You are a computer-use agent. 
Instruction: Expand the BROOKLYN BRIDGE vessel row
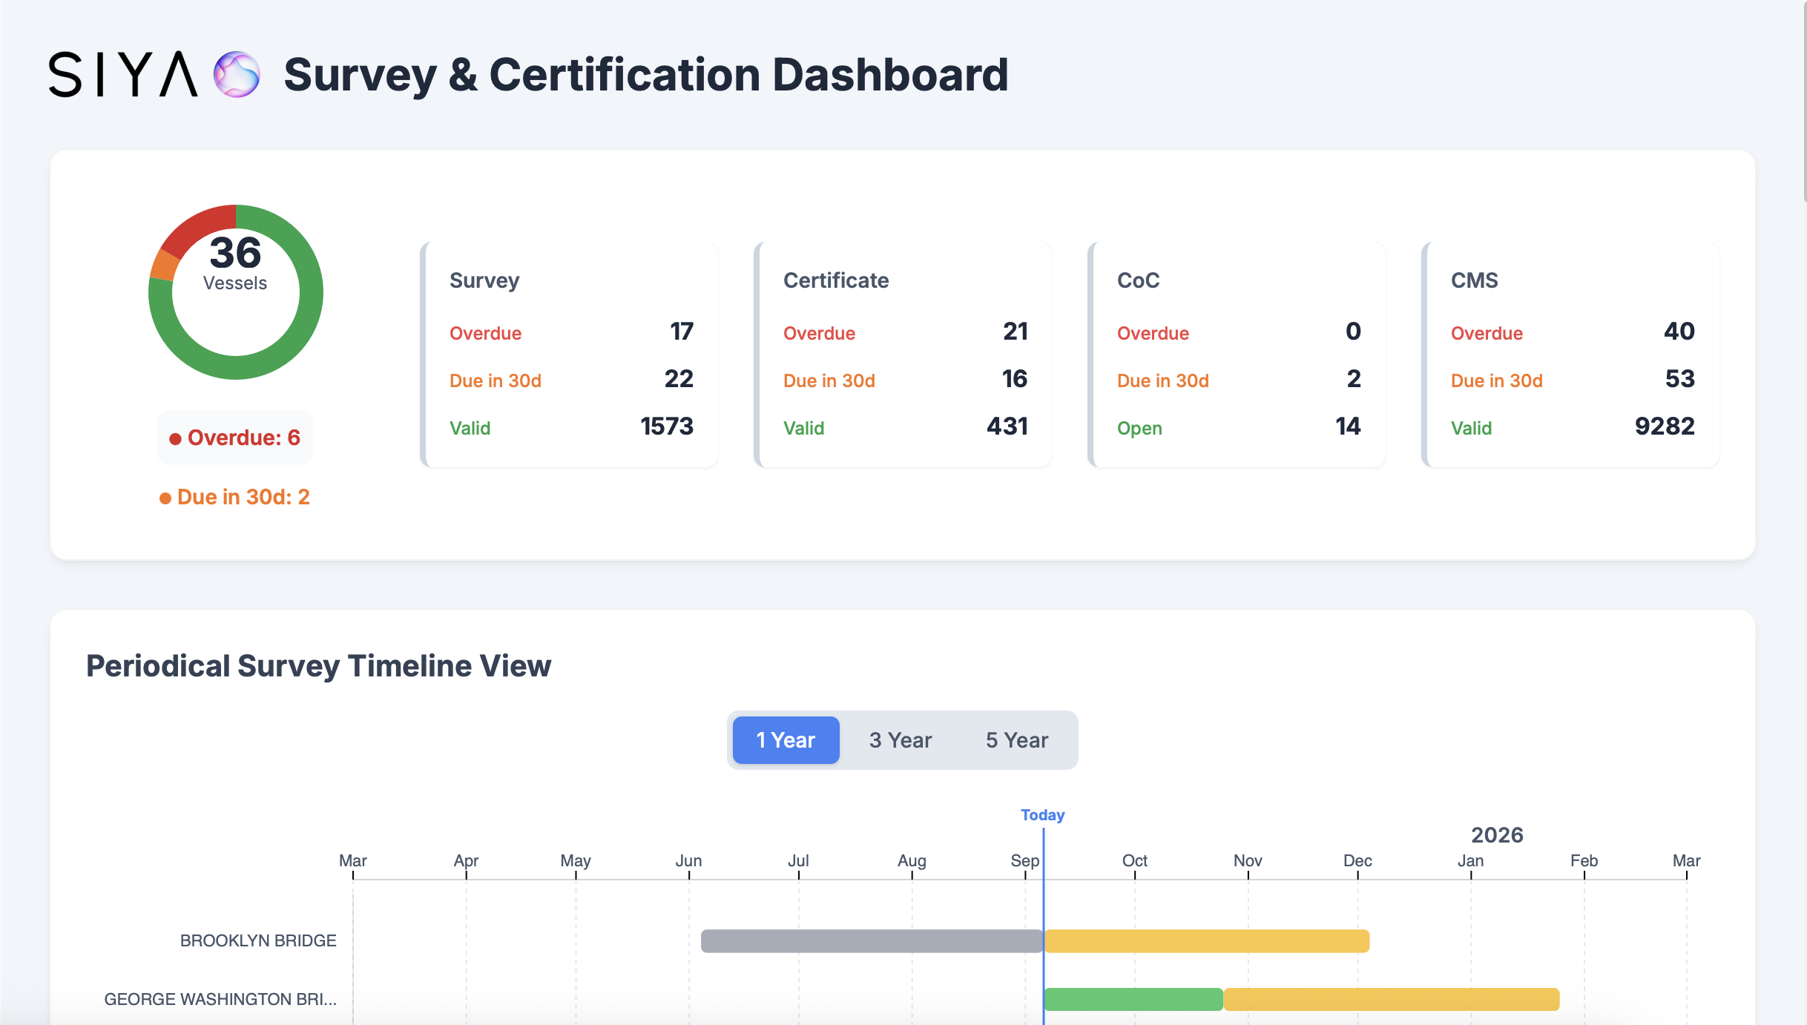[x=257, y=940]
